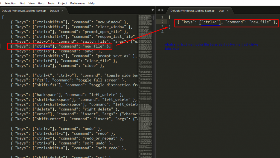Open the Goto menu
Viewport: 280px width, 158px height.
[41, 3]
